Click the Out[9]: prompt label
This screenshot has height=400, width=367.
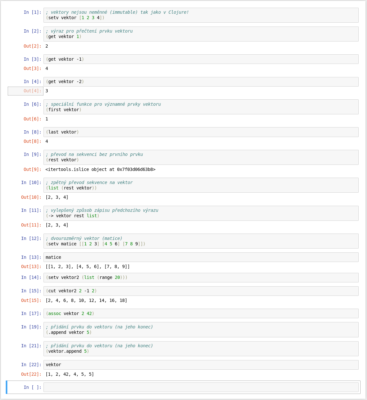point(33,169)
